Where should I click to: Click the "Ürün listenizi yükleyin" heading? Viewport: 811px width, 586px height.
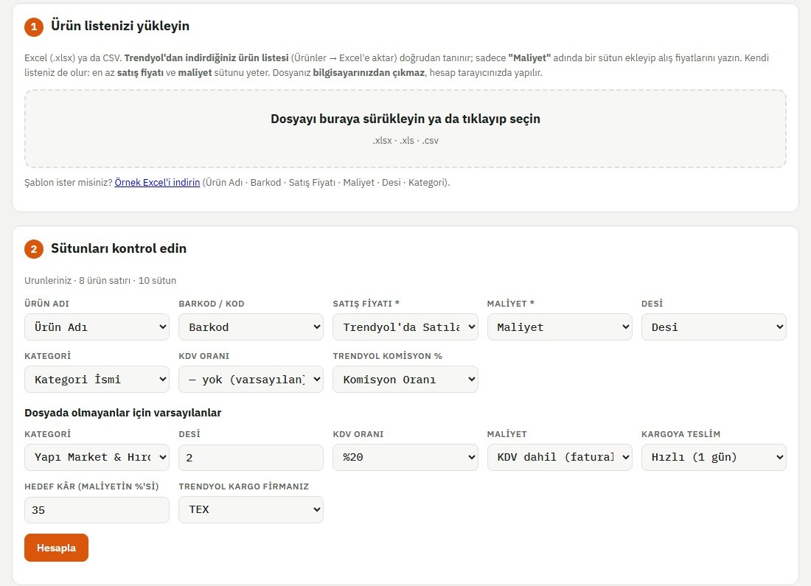point(120,26)
